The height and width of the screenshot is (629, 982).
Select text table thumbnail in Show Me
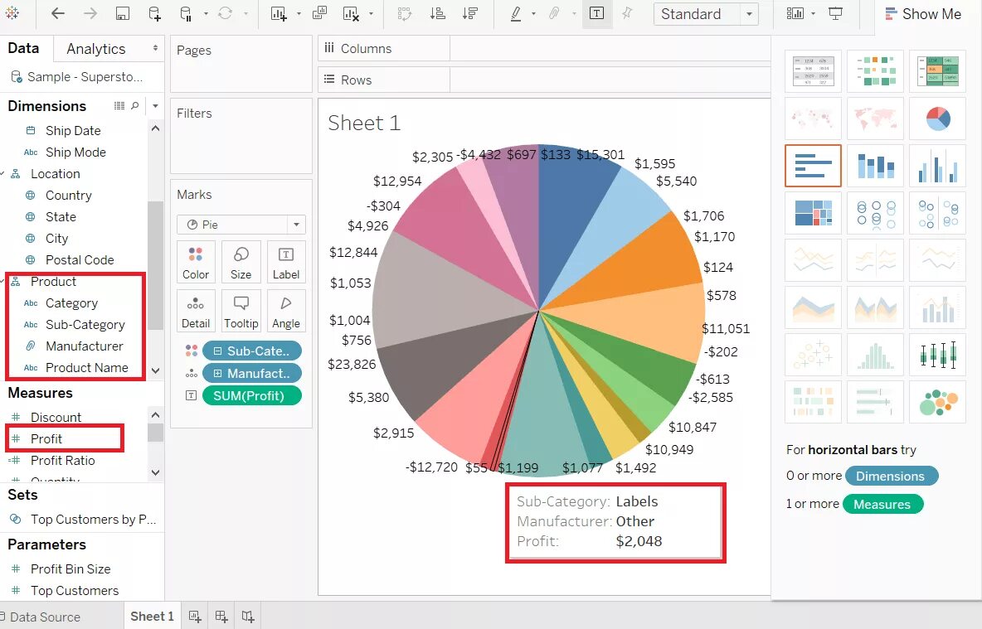click(x=813, y=70)
